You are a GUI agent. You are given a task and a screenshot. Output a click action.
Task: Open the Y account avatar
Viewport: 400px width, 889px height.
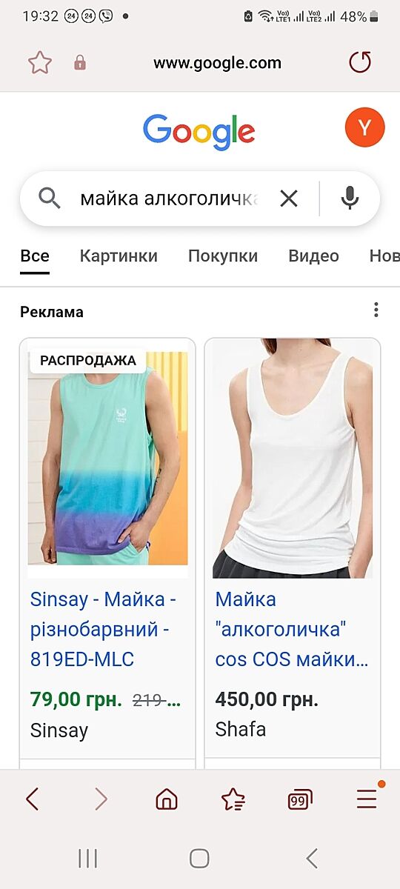click(364, 127)
